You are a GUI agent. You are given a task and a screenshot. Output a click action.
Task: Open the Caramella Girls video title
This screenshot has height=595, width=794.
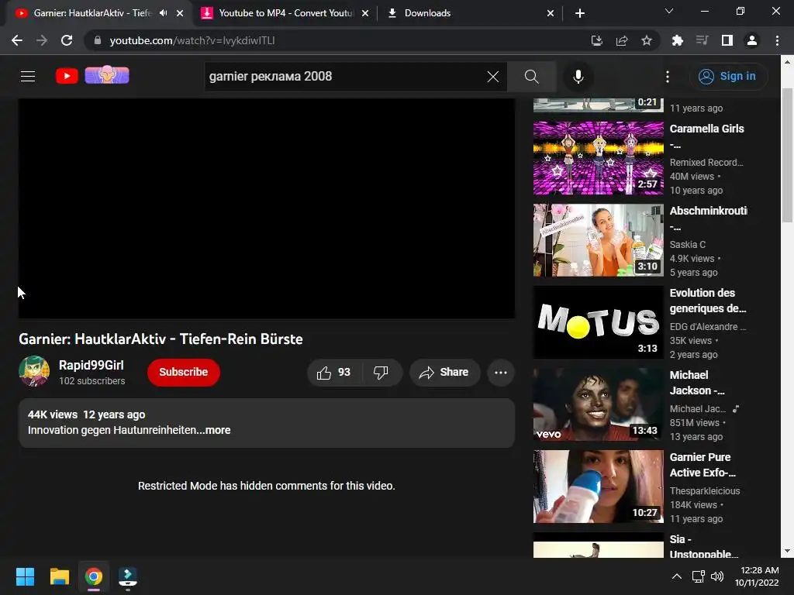(x=707, y=136)
